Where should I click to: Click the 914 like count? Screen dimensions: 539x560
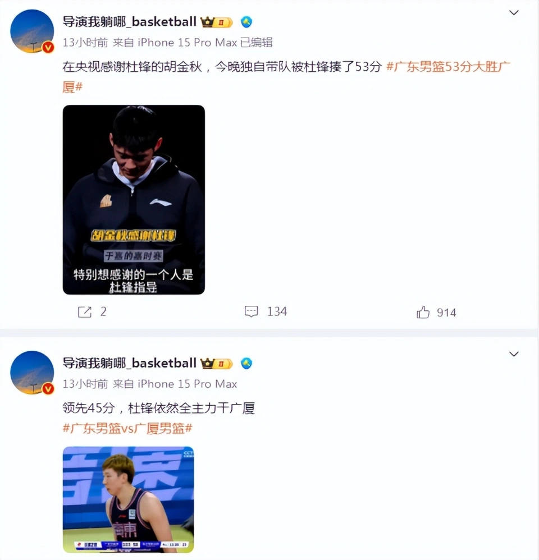(446, 313)
